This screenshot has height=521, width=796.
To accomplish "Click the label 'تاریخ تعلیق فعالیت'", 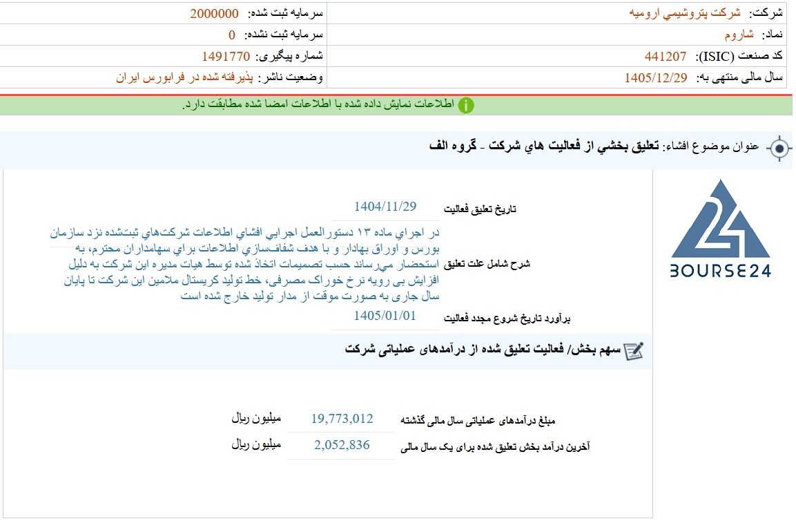I will tap(480, 209).
